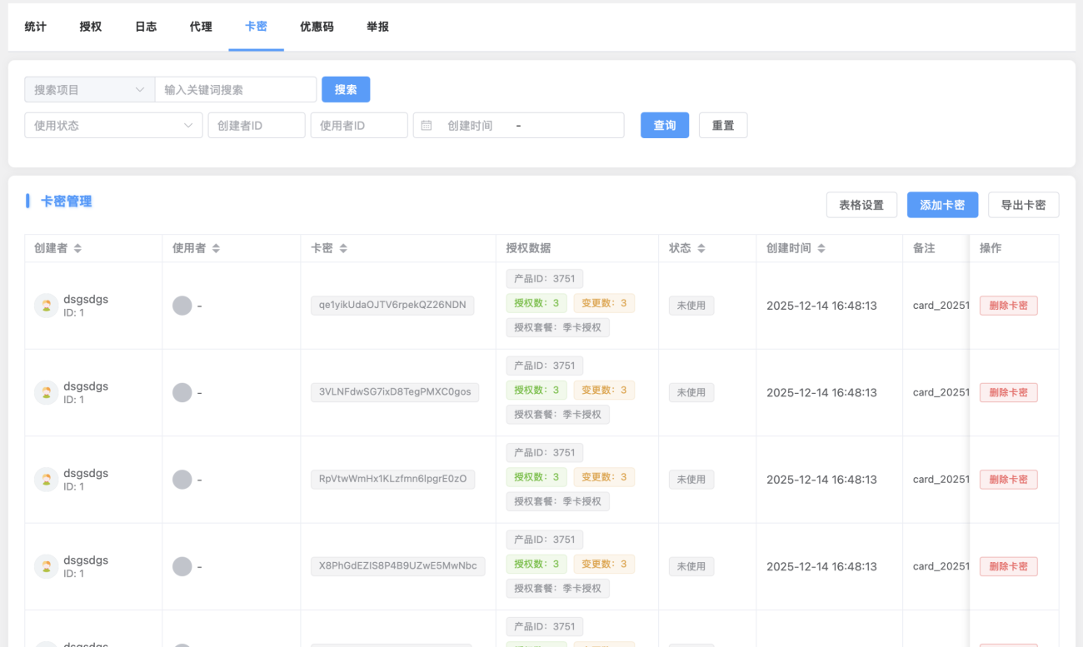Viewport: 1083px width, 647px height.
Task: Click the 重置 reset button
Action: click(x=723, y=126)
